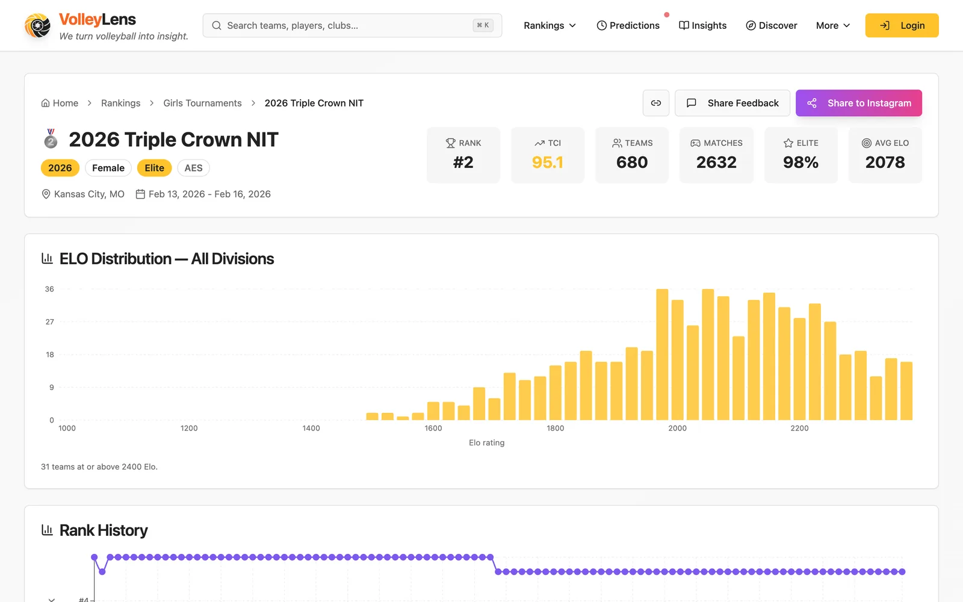Click Share to Instagram button

[859, 103]
